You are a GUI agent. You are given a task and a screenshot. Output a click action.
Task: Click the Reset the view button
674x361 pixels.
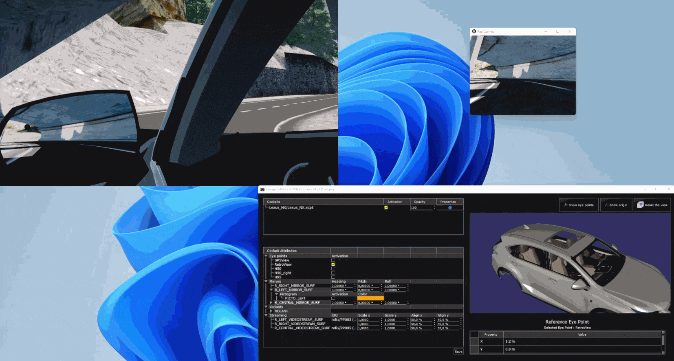(652, 205)
